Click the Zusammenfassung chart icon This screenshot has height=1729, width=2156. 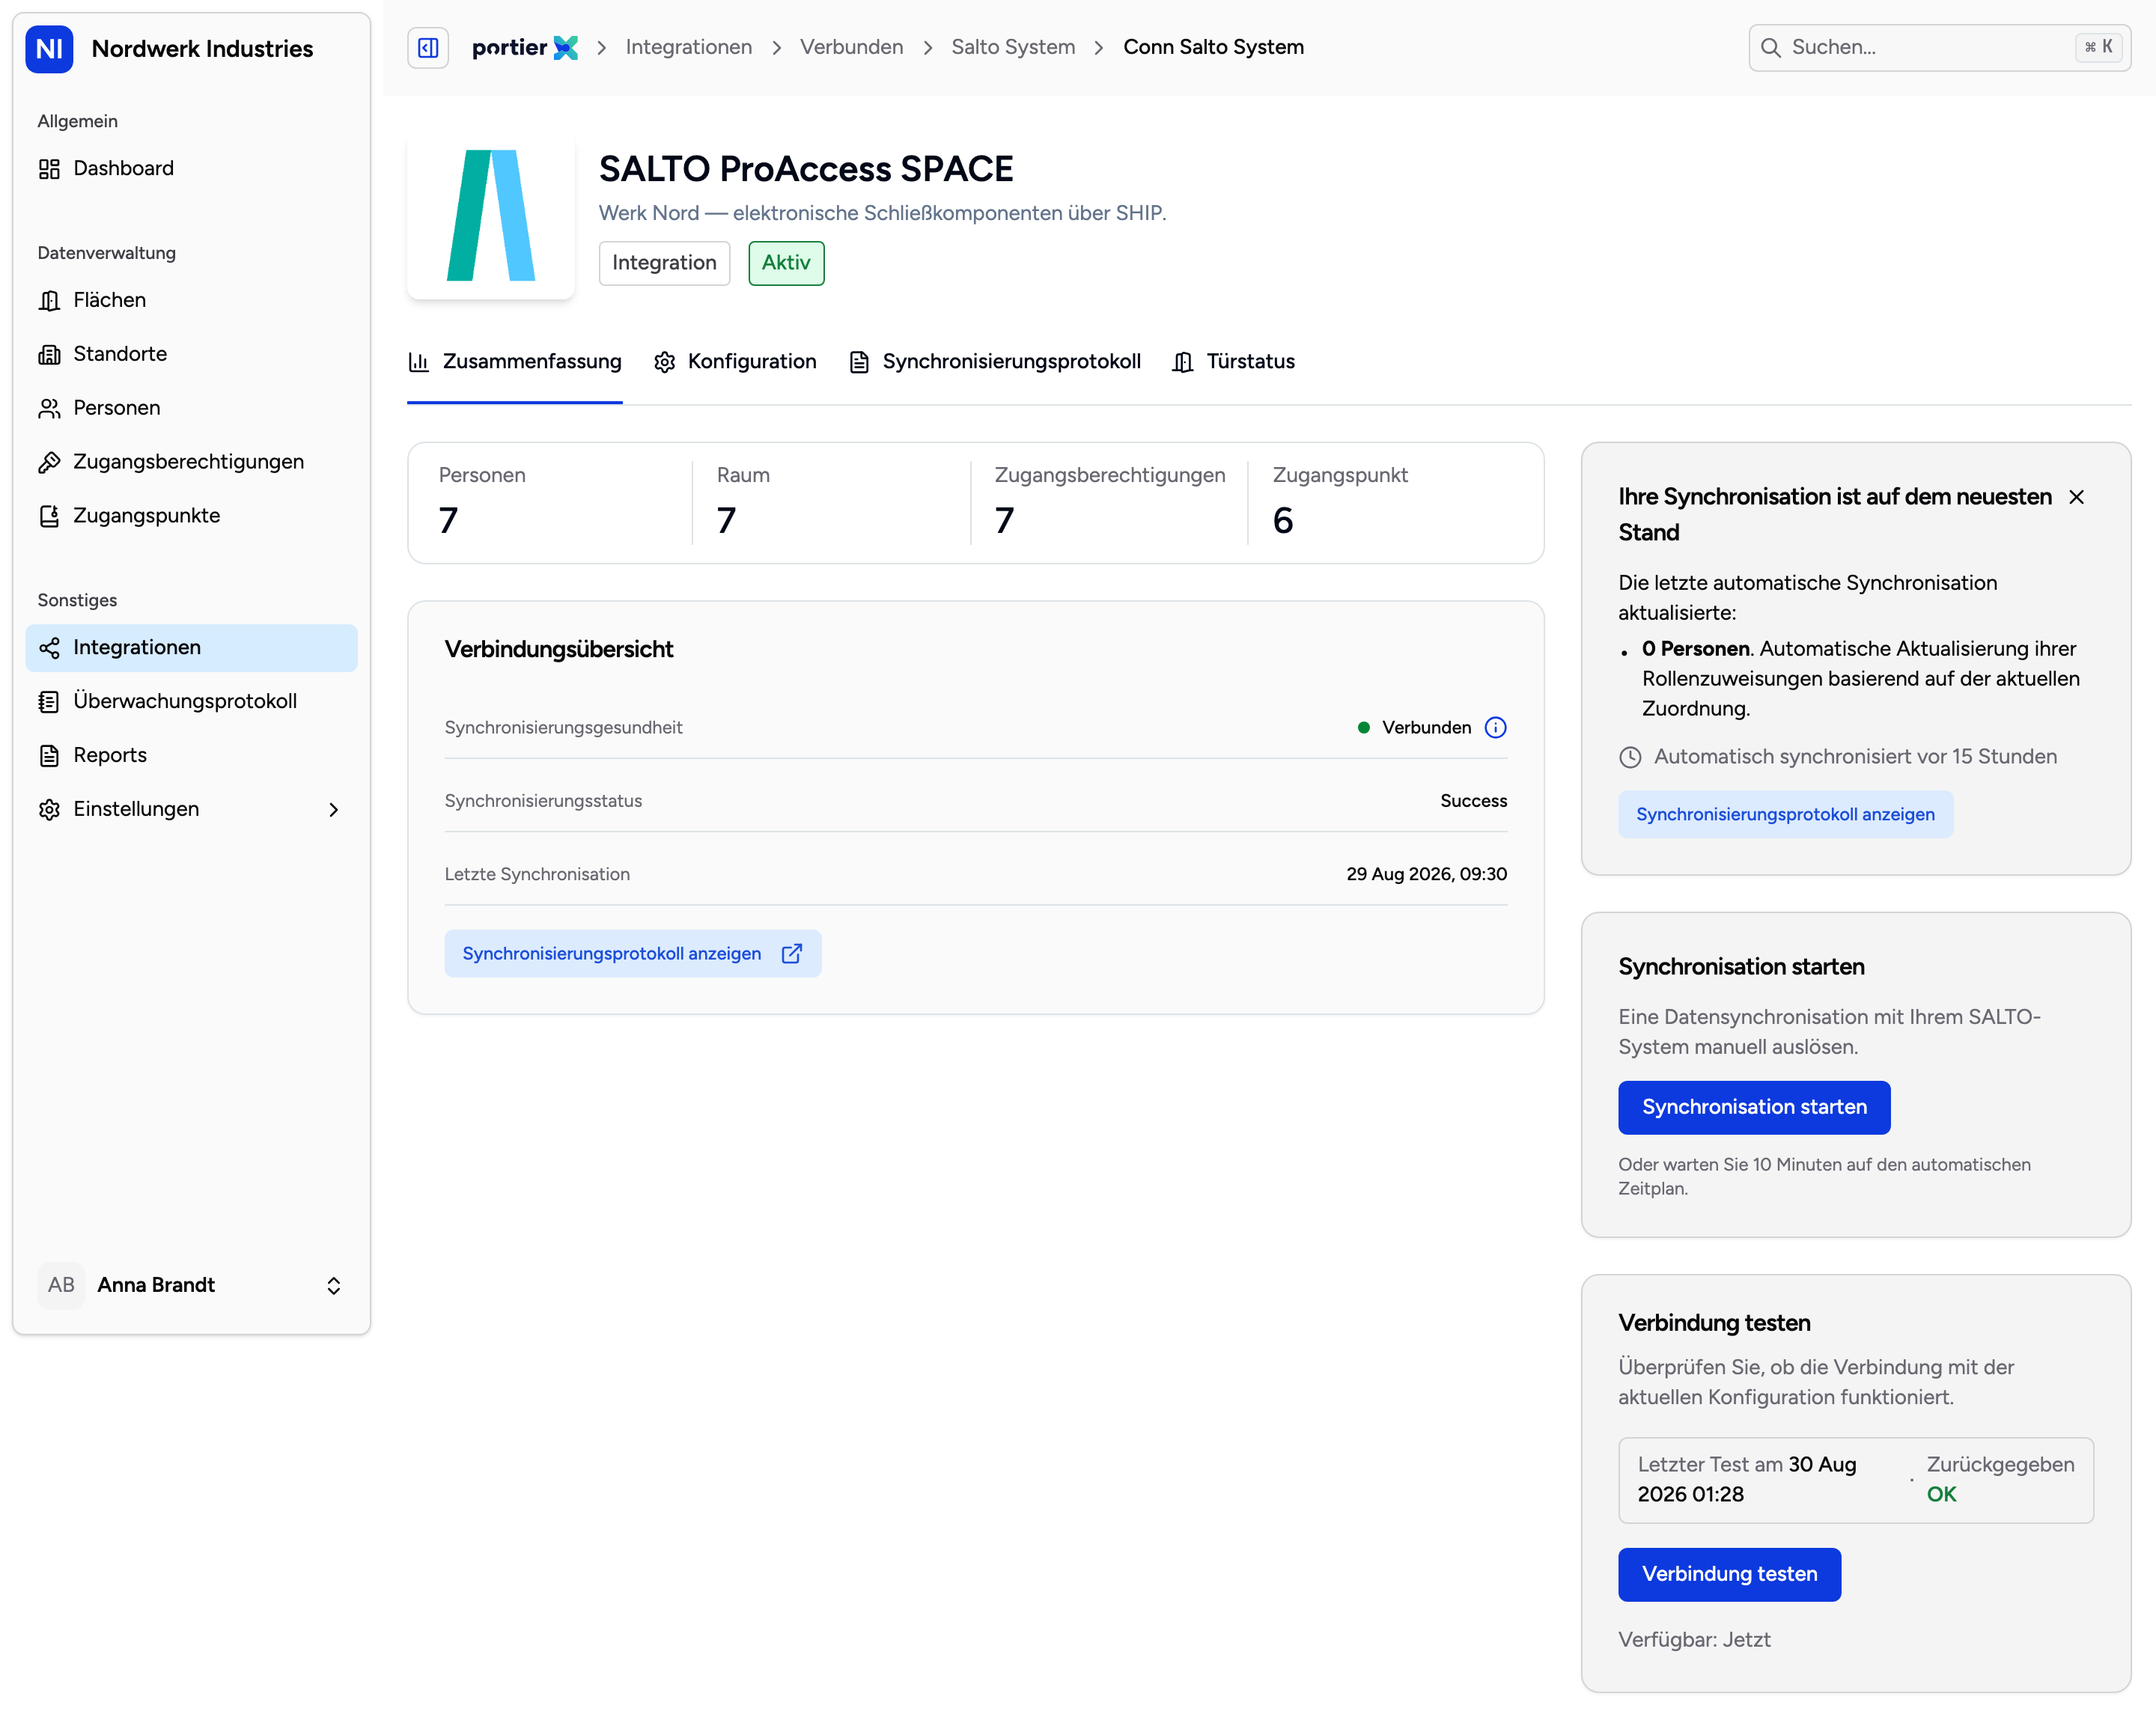[419, 362]
